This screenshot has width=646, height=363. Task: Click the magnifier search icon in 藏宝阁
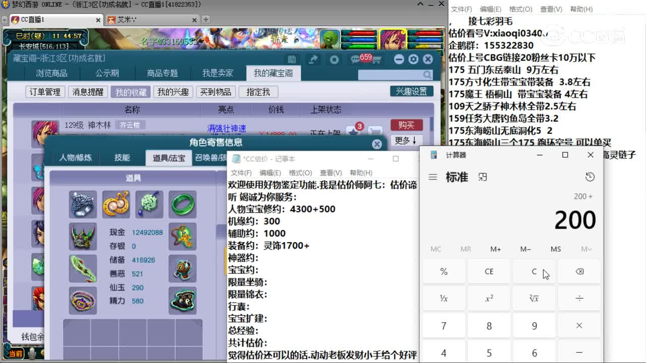pos(427,75)
